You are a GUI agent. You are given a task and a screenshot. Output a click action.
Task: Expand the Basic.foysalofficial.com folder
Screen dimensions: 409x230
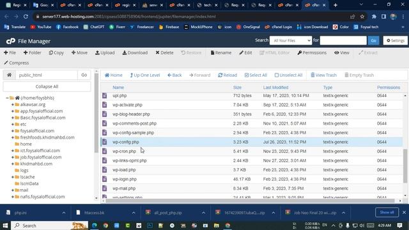point(13,118)
